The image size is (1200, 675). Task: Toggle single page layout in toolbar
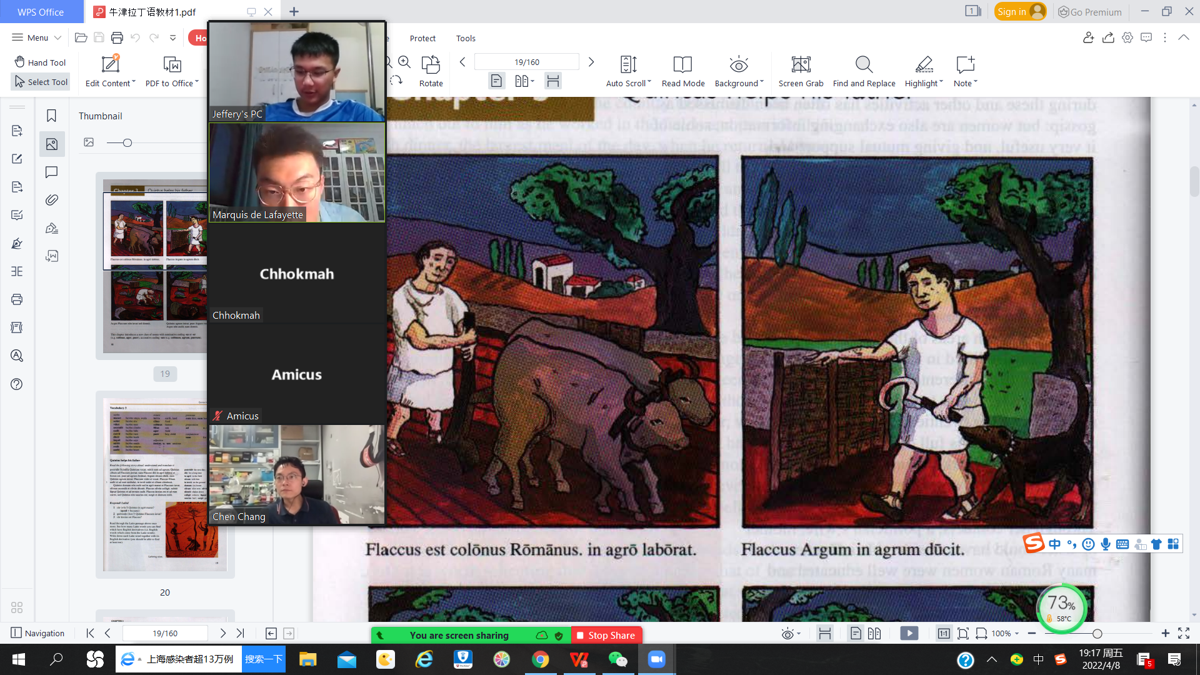coord(496,81)
